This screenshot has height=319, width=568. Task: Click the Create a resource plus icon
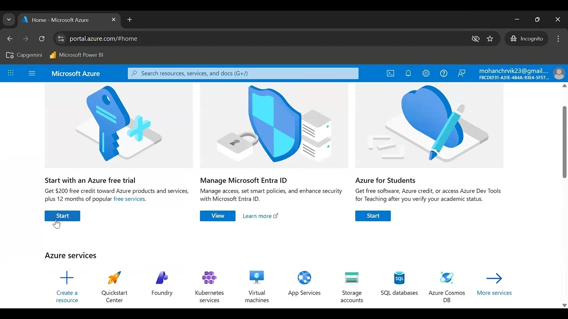click(67, 278)
